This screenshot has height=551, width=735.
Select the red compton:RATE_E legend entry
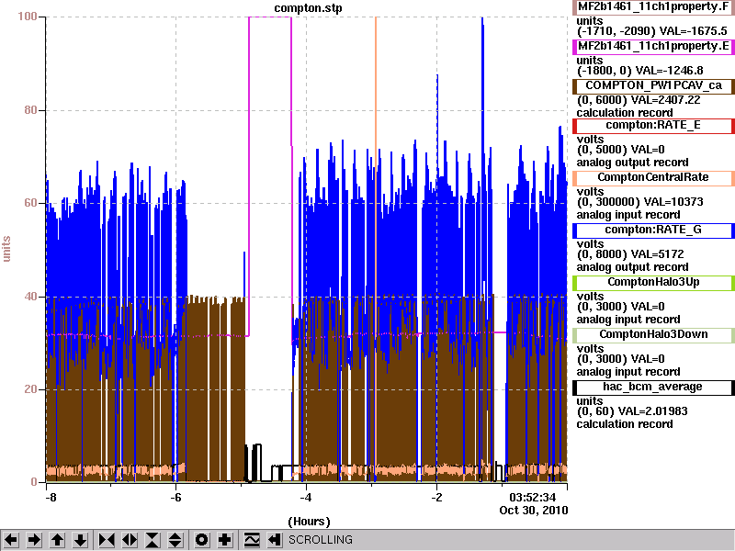[653, 126]
